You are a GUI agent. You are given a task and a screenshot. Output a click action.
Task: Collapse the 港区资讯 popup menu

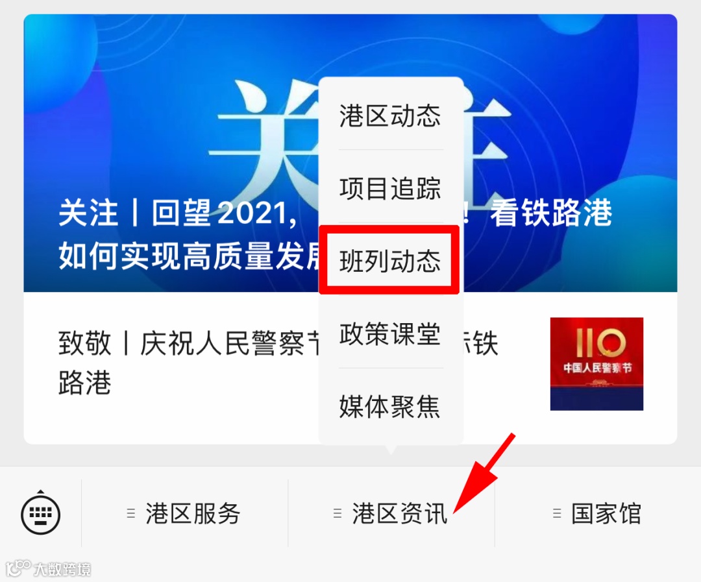click(391, 513)
